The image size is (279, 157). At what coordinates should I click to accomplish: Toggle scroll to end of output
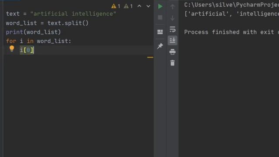(173, 41)
